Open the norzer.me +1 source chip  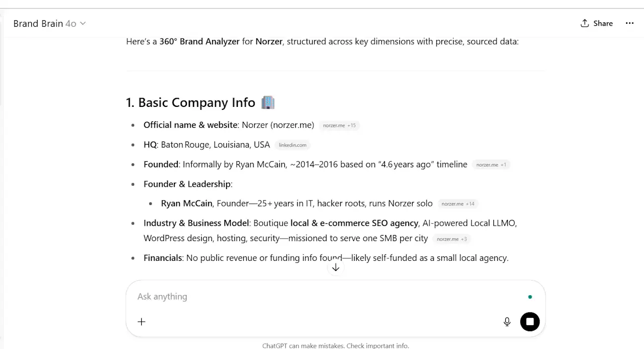click(491, 165)
